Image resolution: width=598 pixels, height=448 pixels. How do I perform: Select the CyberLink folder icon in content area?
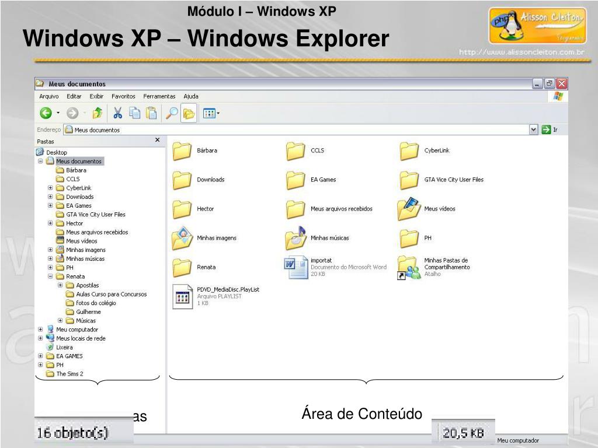409,151
